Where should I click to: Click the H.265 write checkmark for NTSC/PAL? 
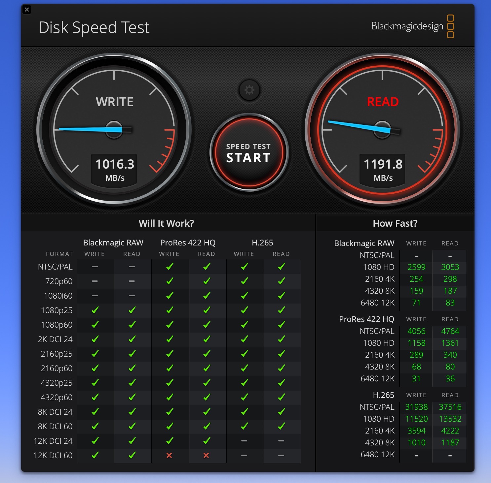pos(245,267)
